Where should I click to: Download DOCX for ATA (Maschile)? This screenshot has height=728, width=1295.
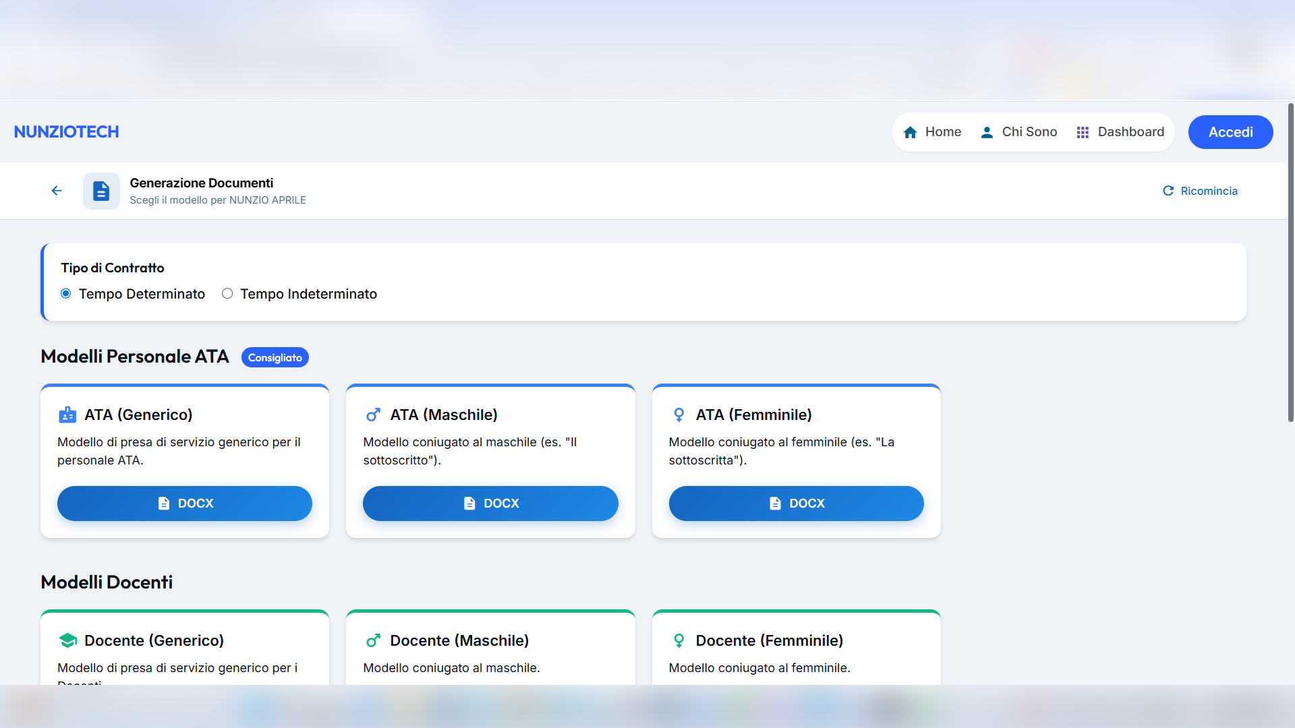pos(490,504)
